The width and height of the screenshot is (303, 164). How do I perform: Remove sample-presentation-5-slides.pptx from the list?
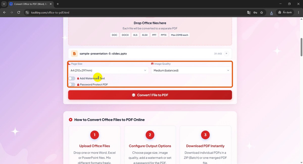(x=226, y=53)
